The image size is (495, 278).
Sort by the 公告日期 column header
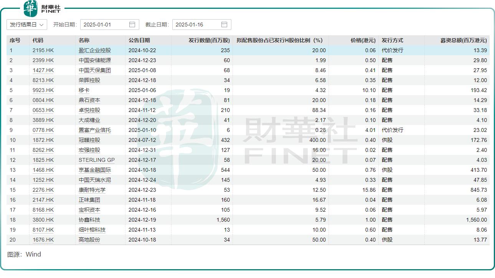[x=139, y=40]
